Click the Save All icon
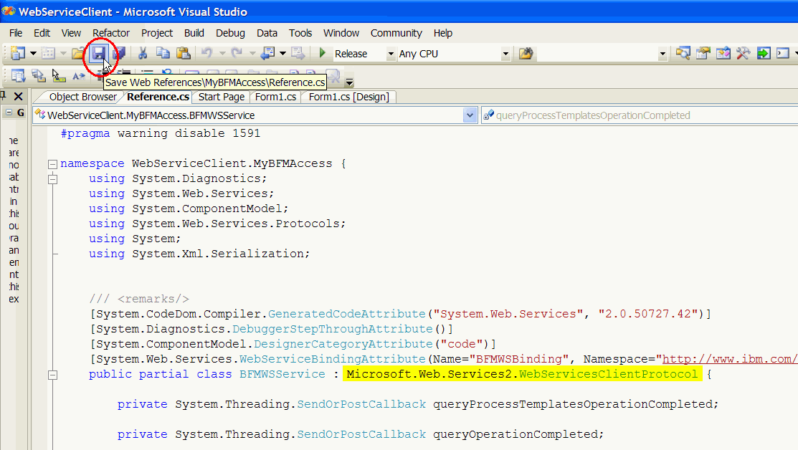Viewport: 798px width, 450px height. 119,54
